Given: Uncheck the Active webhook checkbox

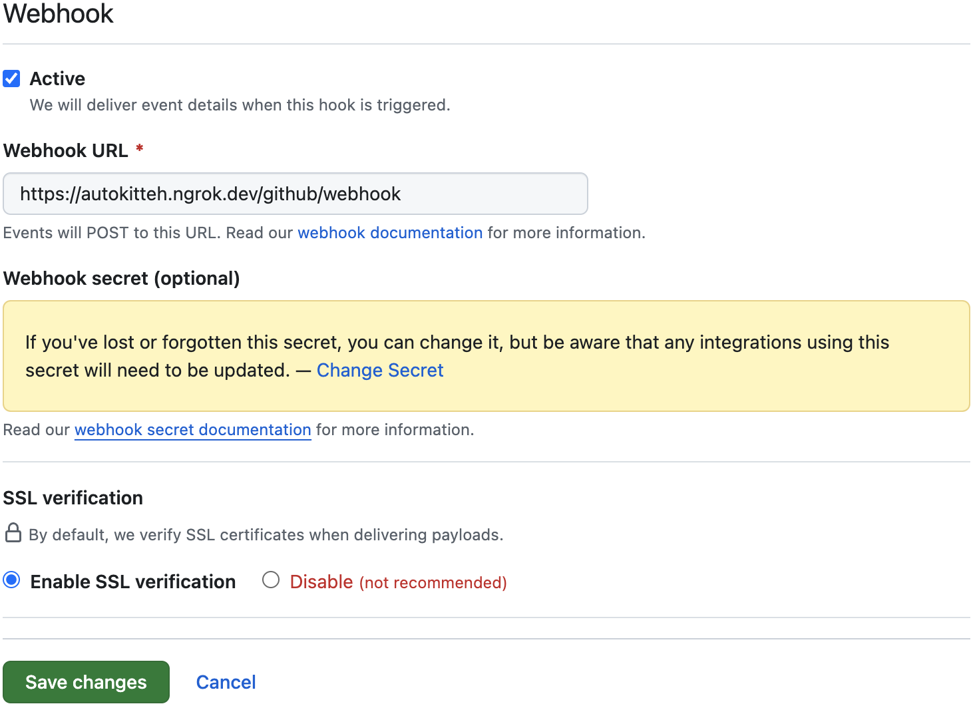Looking at the screenshot, I should [11, 79].
